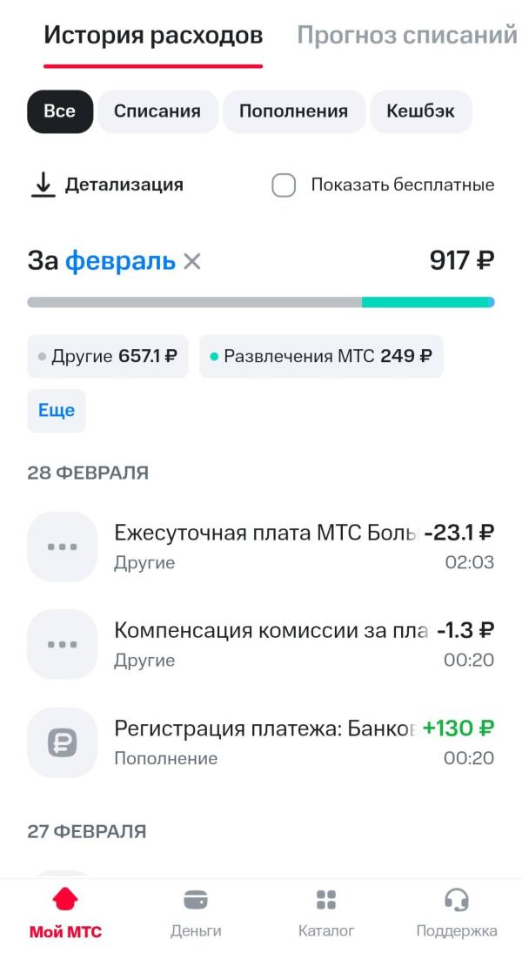Click the teal segment of the spending bar
522x953 pixels.
point(426,302)
